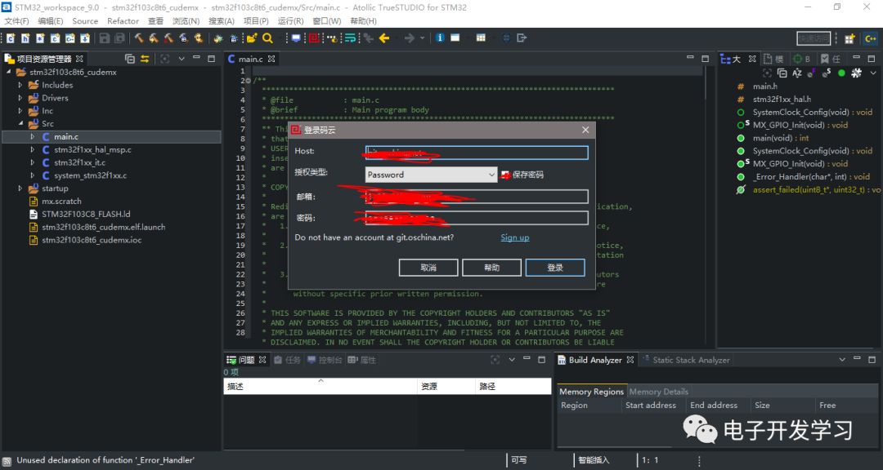This screenshot has width=883, height=470.
Task: Click the exit-arrow toolbar icon
Action: (x=522, y=38)
